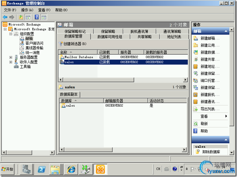Screen dimensions: 237x177
Task: Click the 帮助 help icon in actions pane
Action: [195, 131]
